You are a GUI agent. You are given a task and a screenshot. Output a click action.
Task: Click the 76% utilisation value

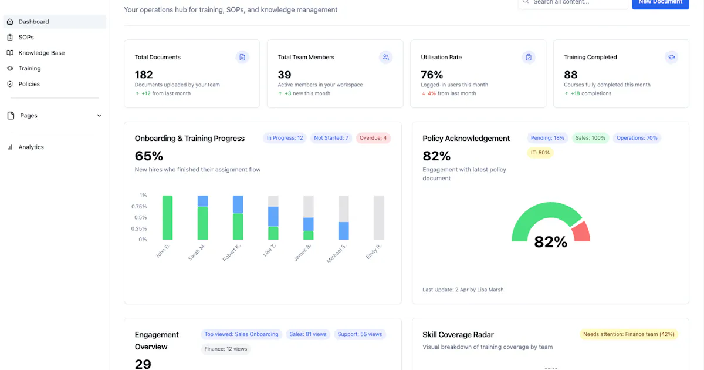click(x=432, y=75)
